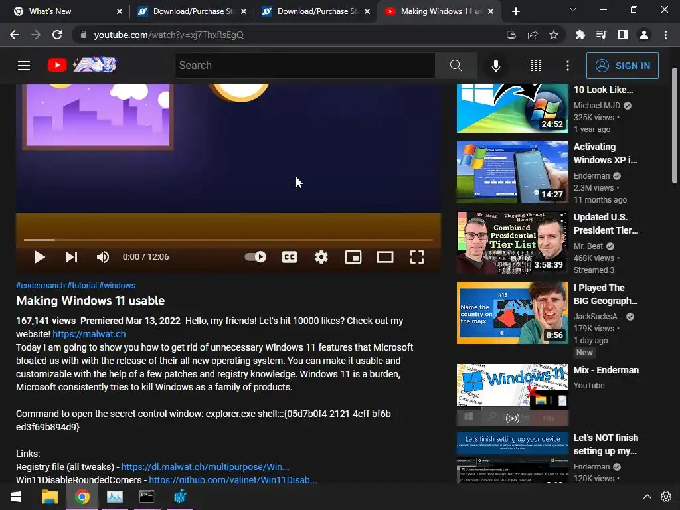Image resolution: width=680 pixels, height=510 pixels.
Task: Open Activating Windows XP video thumbnail
Action: [x=513, y=172]
